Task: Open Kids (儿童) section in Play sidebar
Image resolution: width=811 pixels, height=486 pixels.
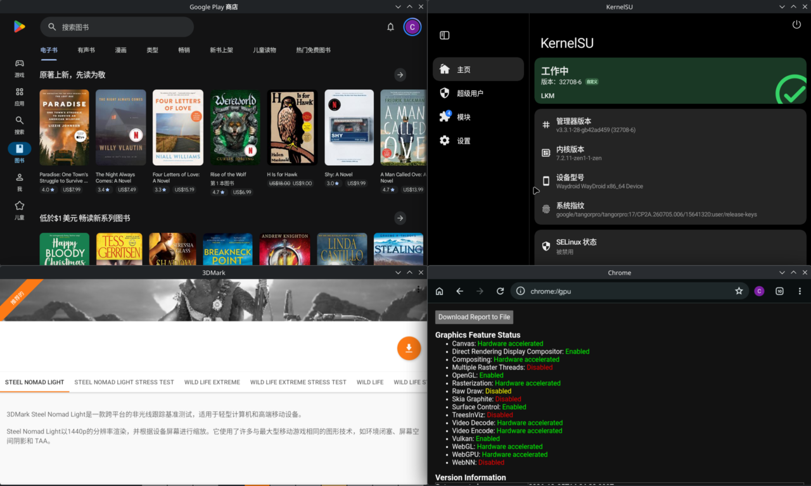Action: (x=20, y=210)
